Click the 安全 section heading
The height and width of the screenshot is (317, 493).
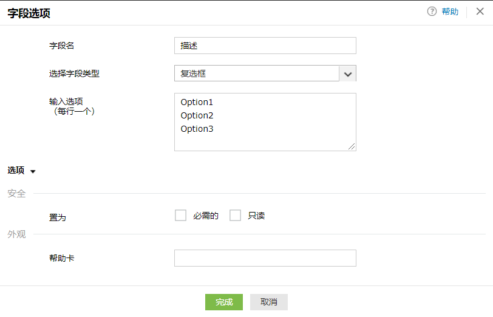[x=16, y=194]
